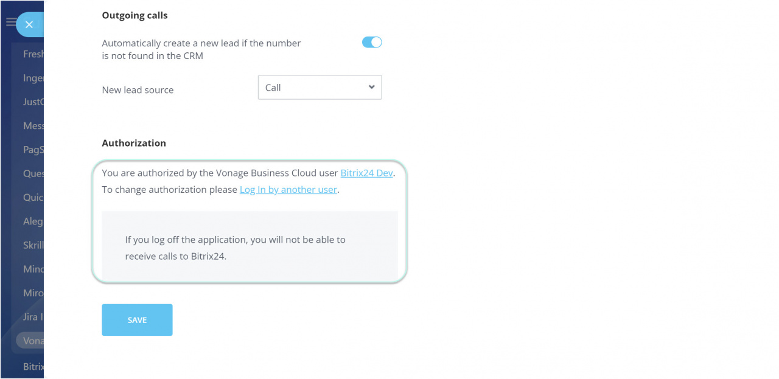Select the Quic… sidebar entry

(33, 197)
